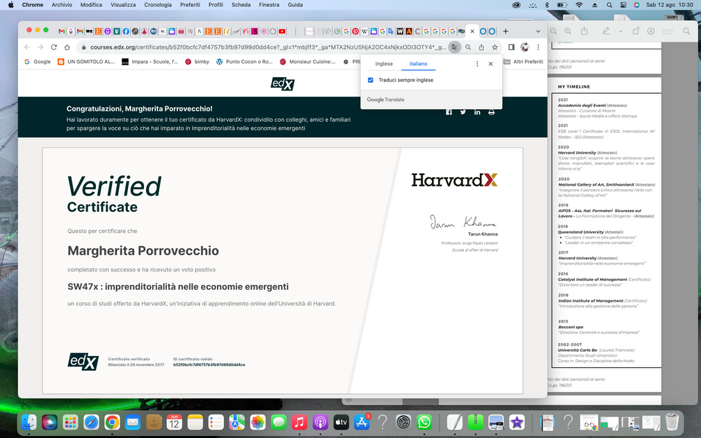Open Finder from the Dock
Screen dimensions: 701x438
coord(29,422)
